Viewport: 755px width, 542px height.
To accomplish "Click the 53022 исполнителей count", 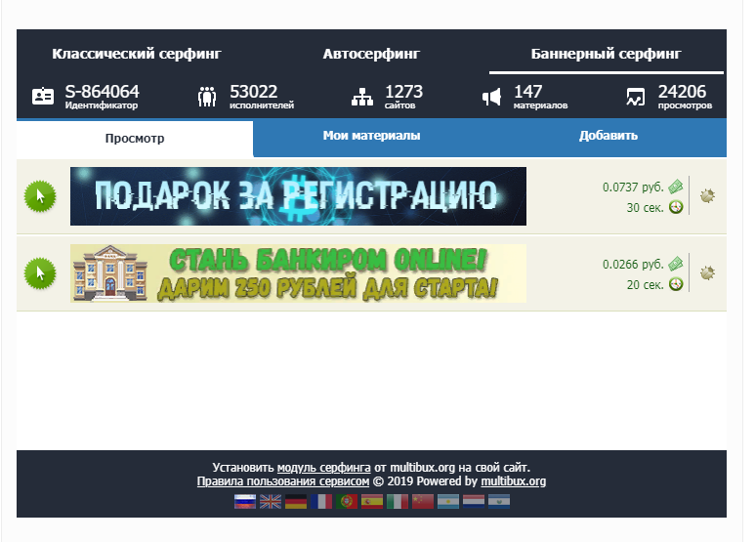I will (x=254, y=92).
